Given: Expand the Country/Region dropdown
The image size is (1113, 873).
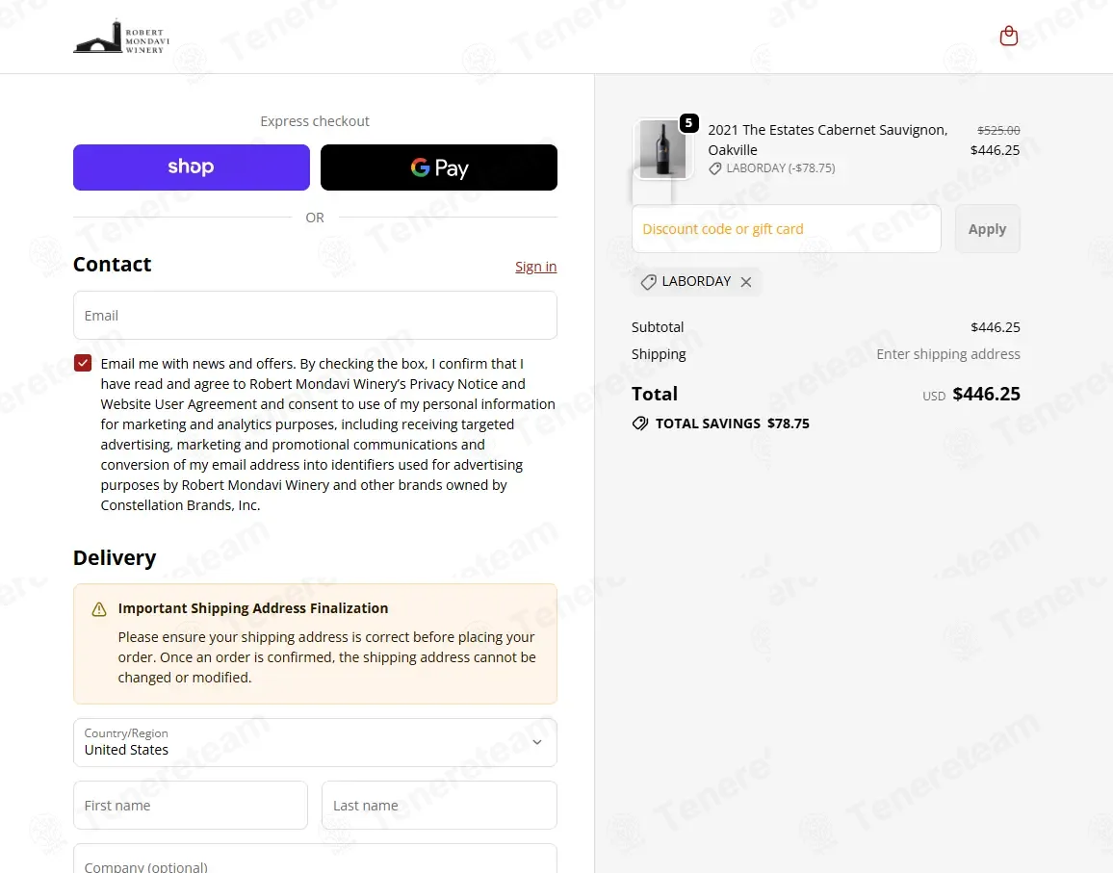Looking at the screenshot, I should click(x=315, y=742).
